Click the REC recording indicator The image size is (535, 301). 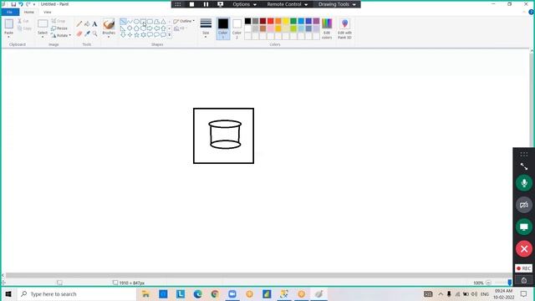(x=523, y=268)
